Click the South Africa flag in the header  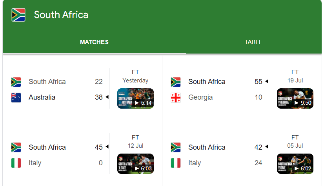point(18,15)
